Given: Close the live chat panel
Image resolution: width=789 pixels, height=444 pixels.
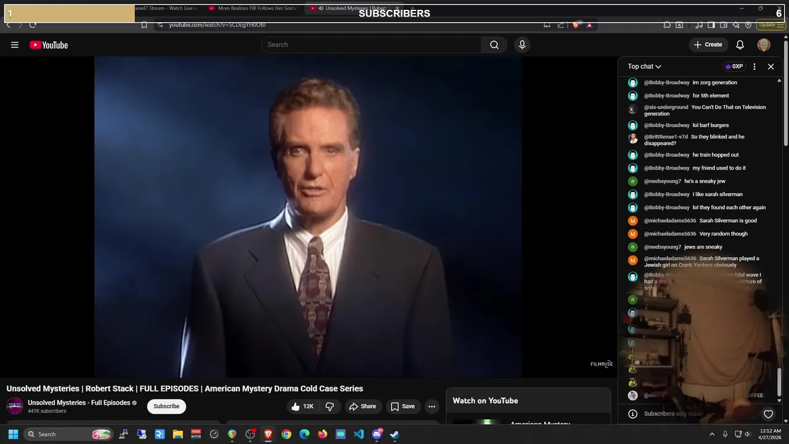Looking at the screenshot, I should click(x=771, y=67).
